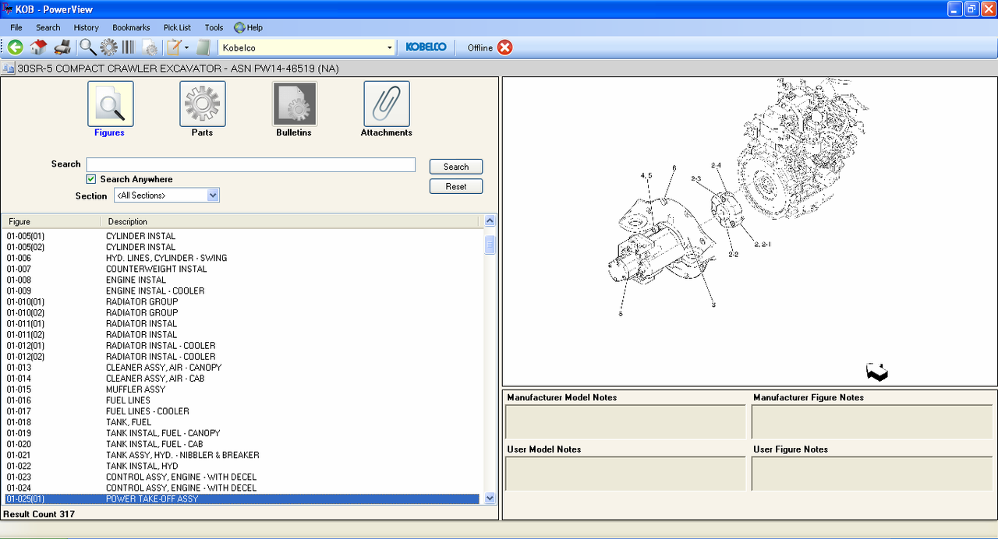Open the History menu
The height and width of the screenshot is (539, 998).
pyautogui.click(x=87, y=27)
